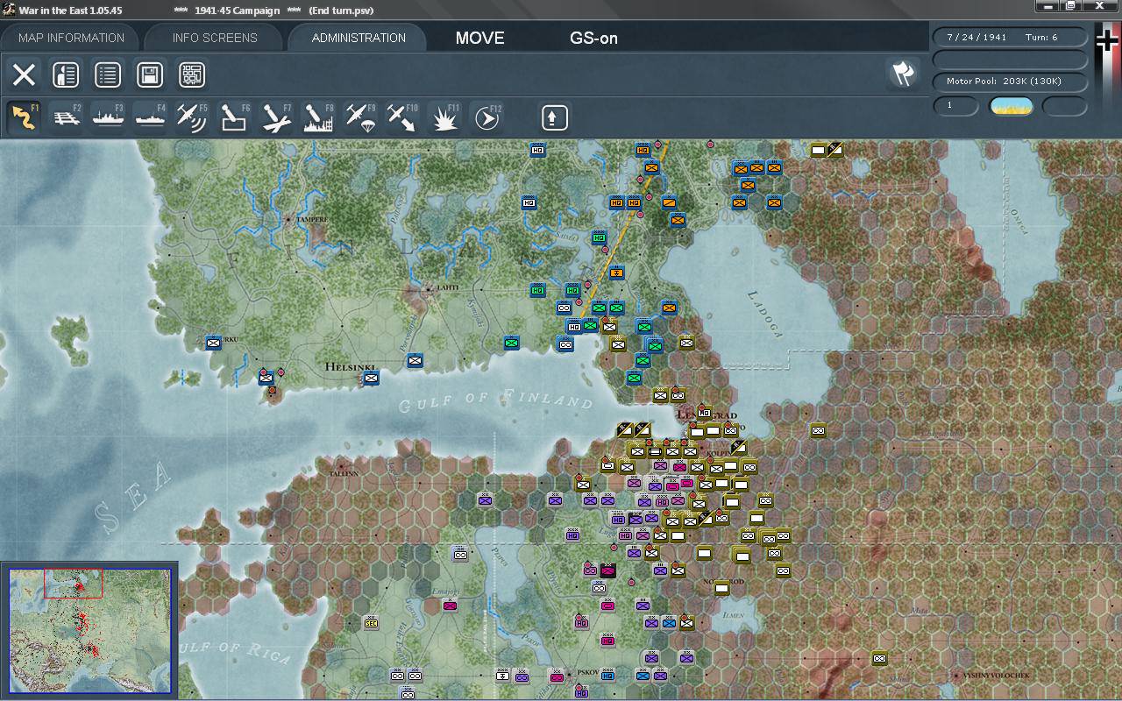Click the Tampere city label on map
Screen dimensions: 1122x701
[312, 219]
